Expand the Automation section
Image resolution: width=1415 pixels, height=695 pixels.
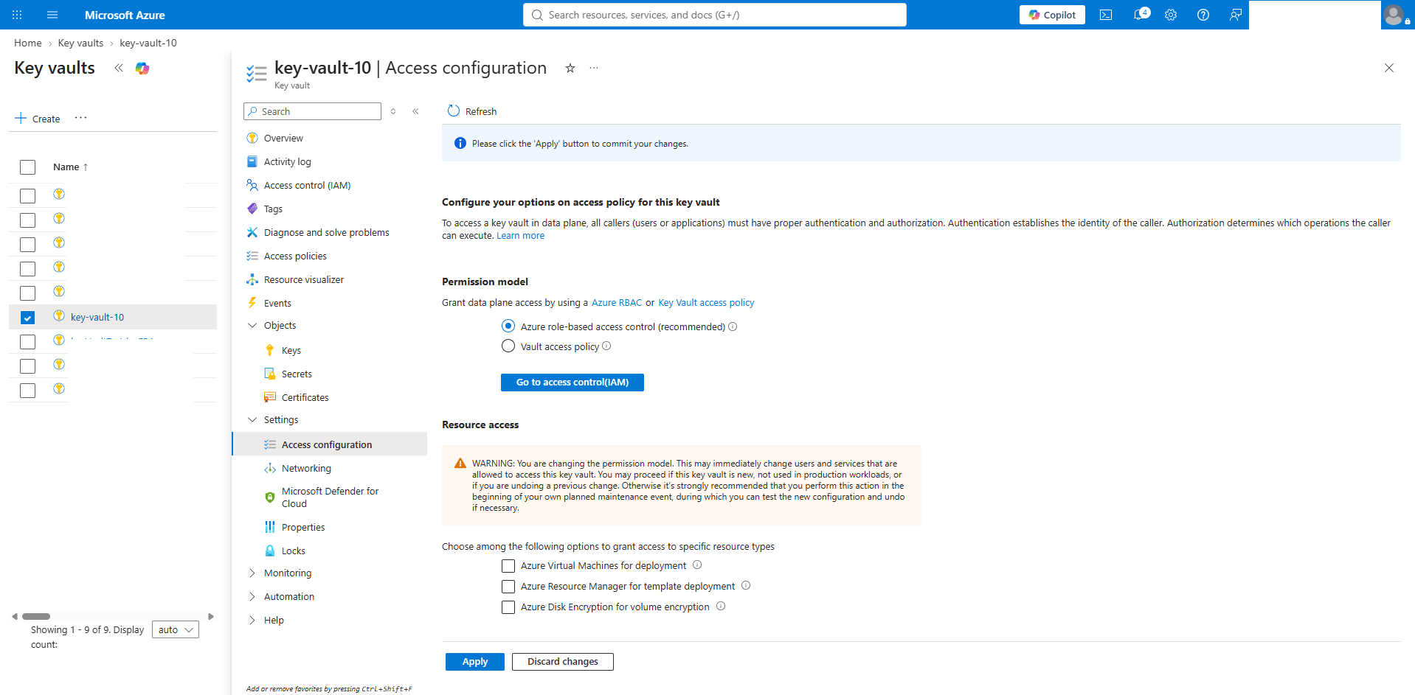click(252, 596)
